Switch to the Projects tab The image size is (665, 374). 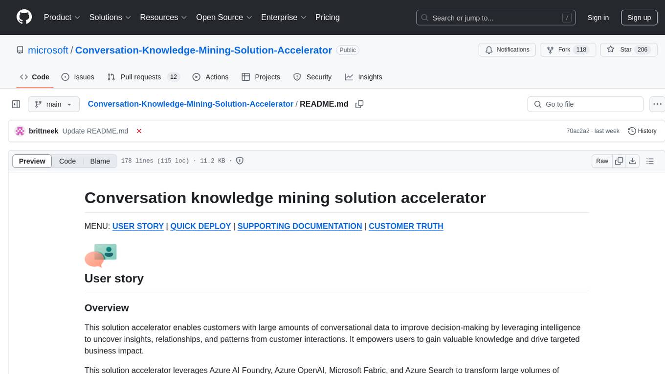[261, 77]
